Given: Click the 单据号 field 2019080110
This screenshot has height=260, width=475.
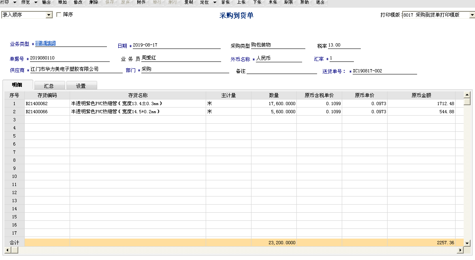Looking at the screenshot, I should tap(69, 58).
